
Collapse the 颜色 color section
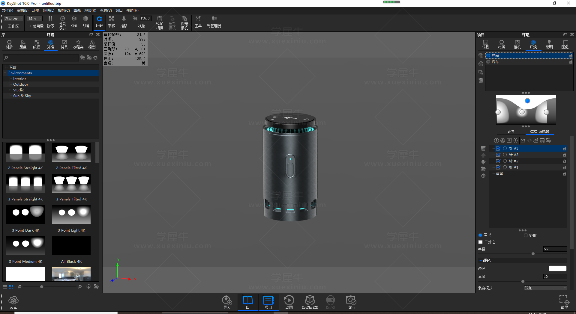(480, 260)
